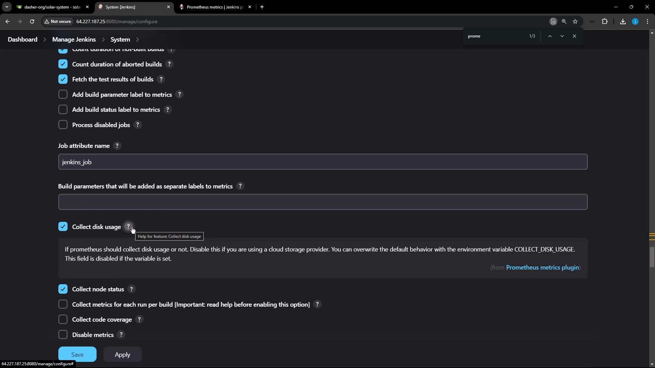This screenshot has width=655, height=368.
Task: Enable Process disabled jobs checkbox
Action: click(63, 125)
